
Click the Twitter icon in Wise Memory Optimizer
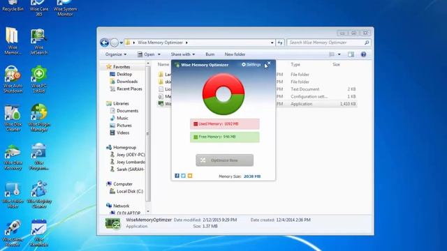click(x=183, y=176)
